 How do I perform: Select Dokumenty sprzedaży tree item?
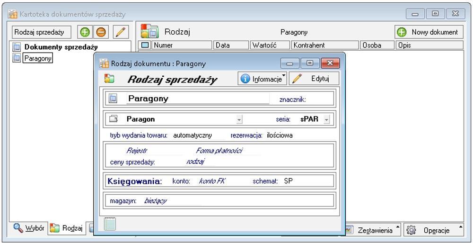(x=61, y=47)
